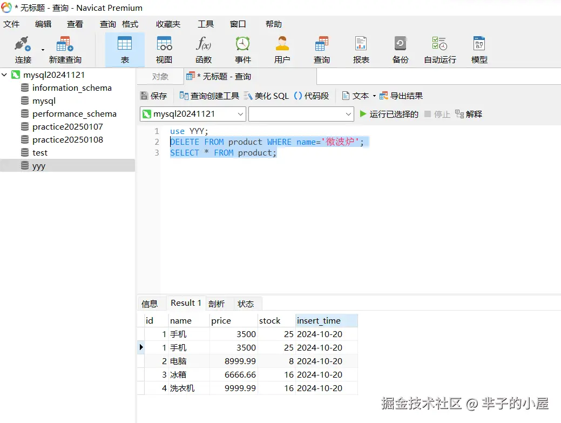This screenshot has height=423, width=561.
Task: Open the 连接 dropdown arrow
Action: (x=43, y=50)
